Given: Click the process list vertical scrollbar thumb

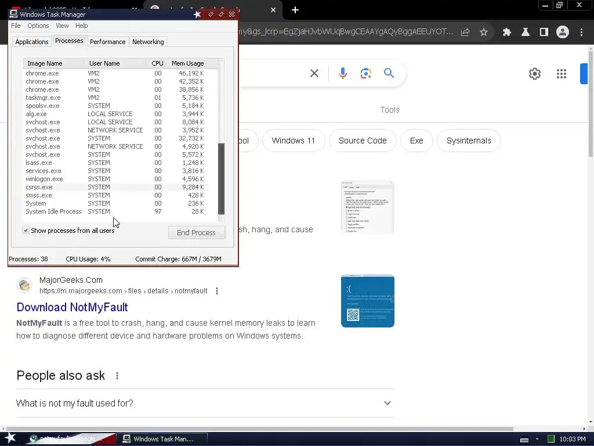Looking at the screenshot, I should [221, 179].
